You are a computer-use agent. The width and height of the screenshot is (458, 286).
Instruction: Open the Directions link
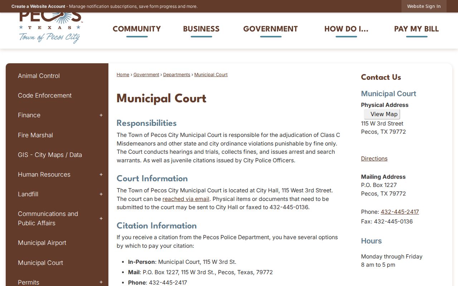coord(374,159)
